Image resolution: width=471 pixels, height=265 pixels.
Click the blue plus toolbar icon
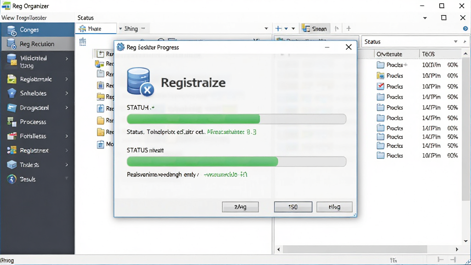point(278,29)
